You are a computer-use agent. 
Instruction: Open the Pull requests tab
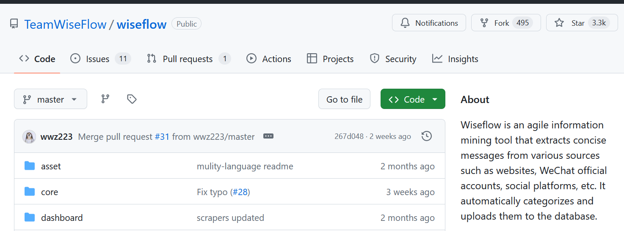(x=188, y=59)
